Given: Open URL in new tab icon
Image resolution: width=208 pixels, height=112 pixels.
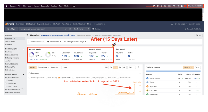Looking at the screenshot, I should [65, 29].
